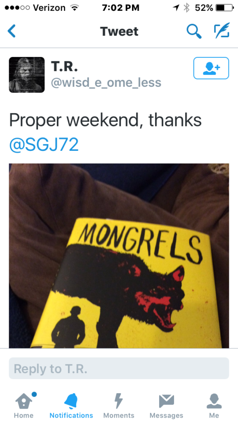Tap the Bluetooth status icon

click(x=186, y=8)
